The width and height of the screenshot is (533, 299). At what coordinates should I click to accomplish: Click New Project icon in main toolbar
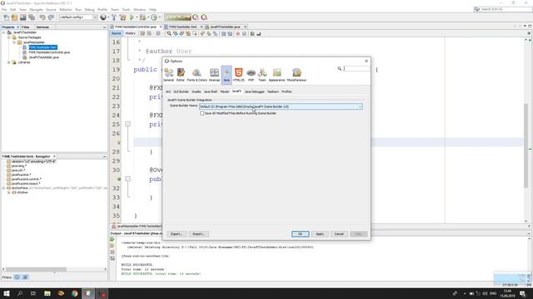pos(14,17)
